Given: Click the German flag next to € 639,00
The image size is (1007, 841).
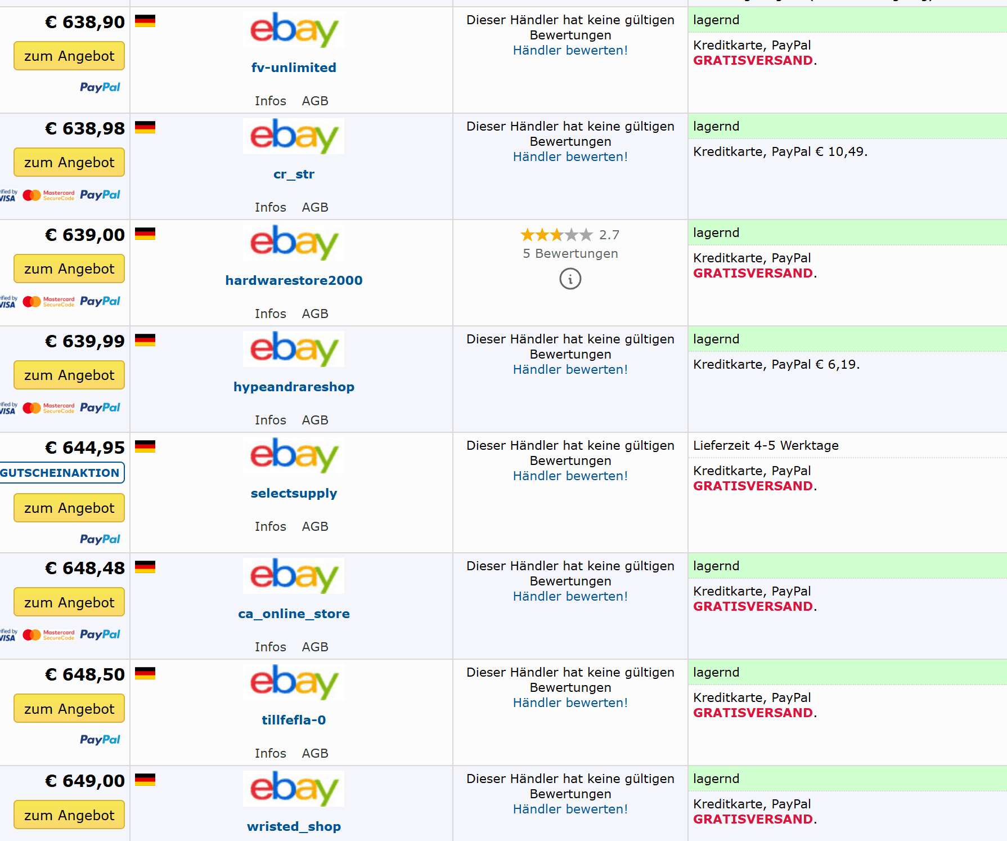Looking at the screenshot, I should click(x=145, y=234).
